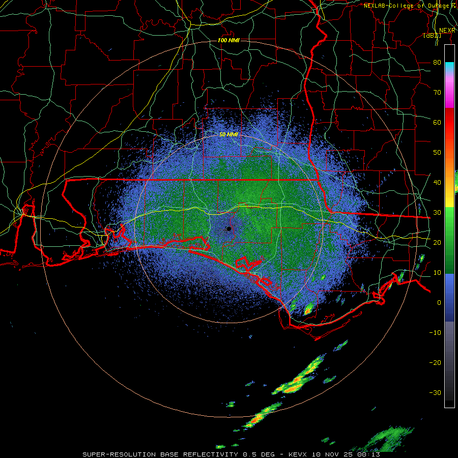
Task: Click the 50 value on the dBZ scale
Action: click(437, 153)
